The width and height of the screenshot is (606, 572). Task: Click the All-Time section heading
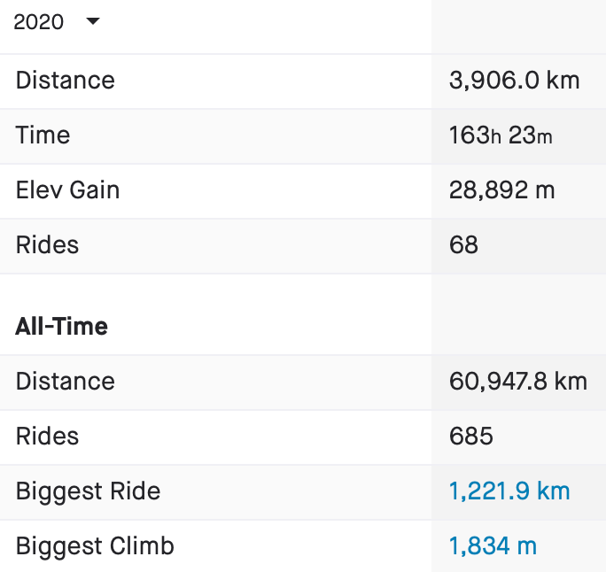tap(62, 327)
